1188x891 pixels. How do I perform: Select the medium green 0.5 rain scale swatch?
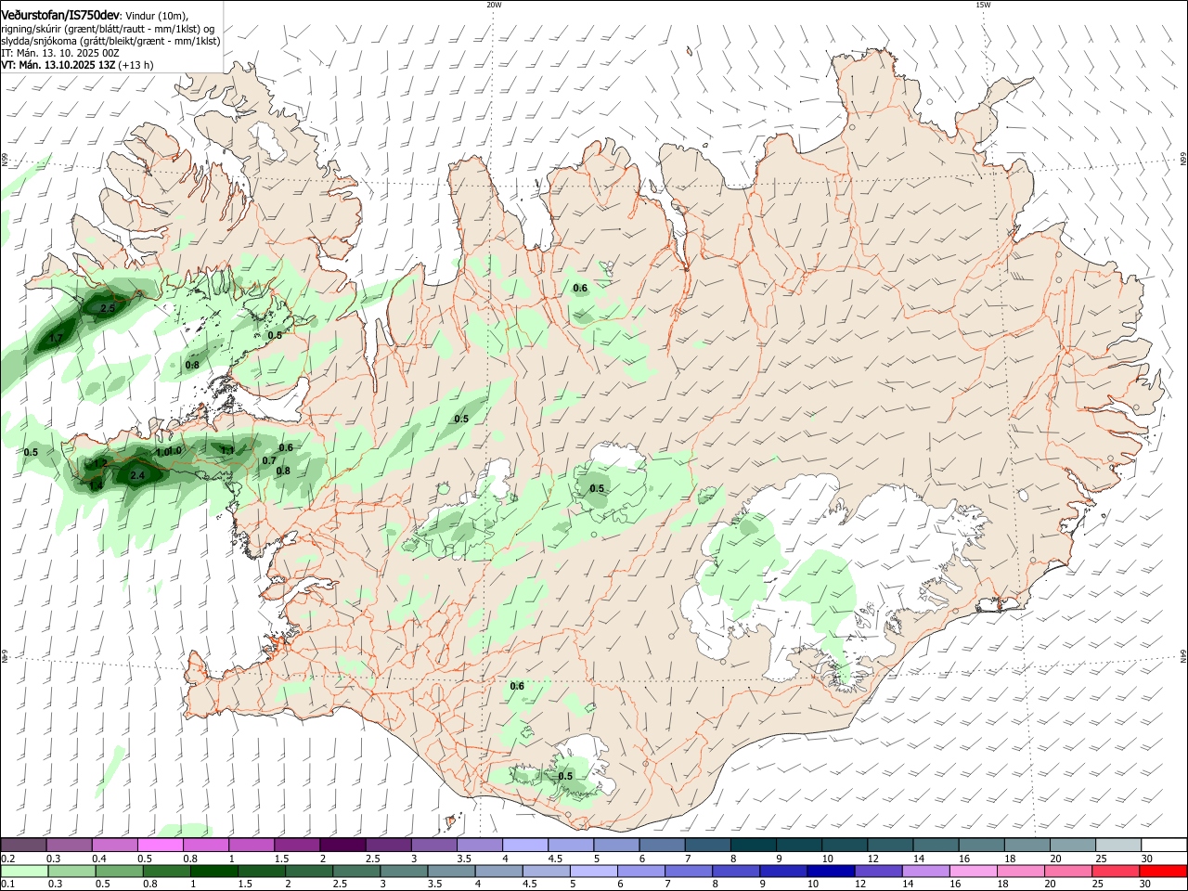pos(119,871)
